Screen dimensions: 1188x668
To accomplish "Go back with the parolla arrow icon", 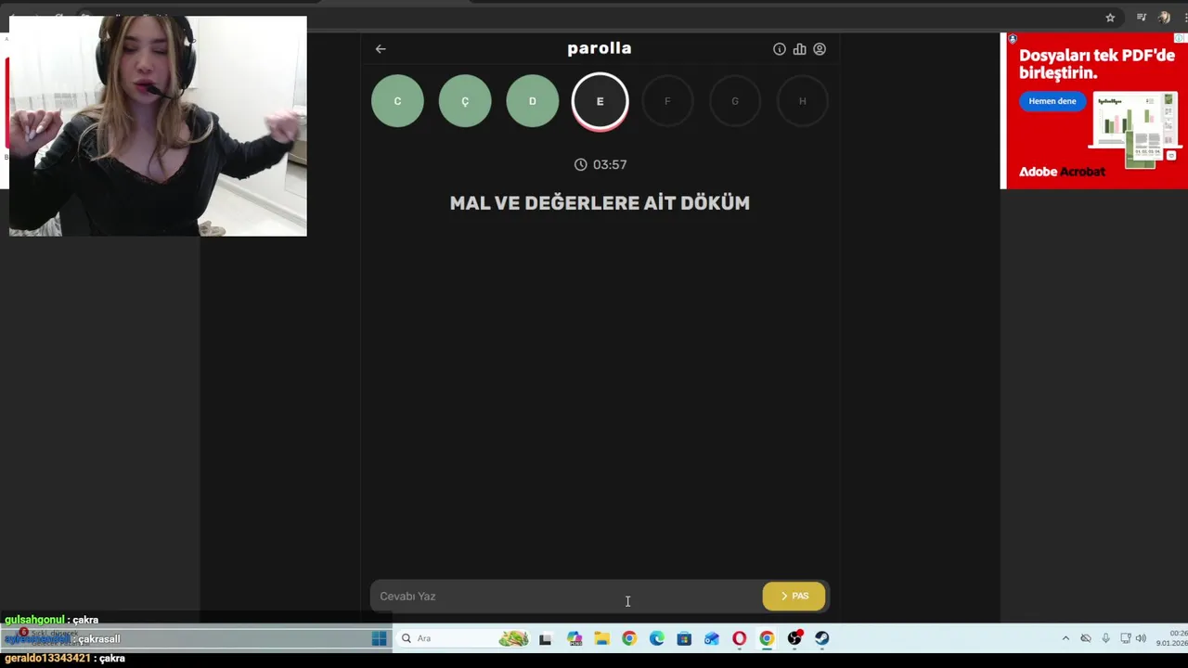I will pos(381,49).
